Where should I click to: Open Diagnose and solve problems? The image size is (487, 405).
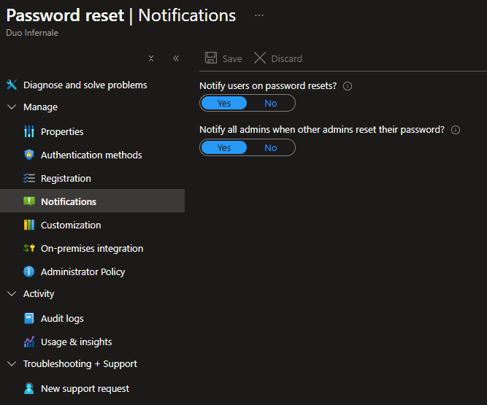click(x=85, y=85)
